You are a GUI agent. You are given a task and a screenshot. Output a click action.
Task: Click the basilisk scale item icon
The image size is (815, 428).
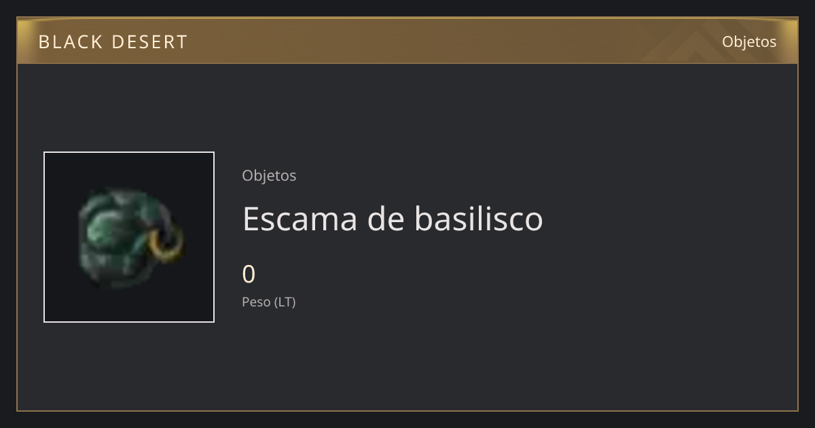coord(130,238)
